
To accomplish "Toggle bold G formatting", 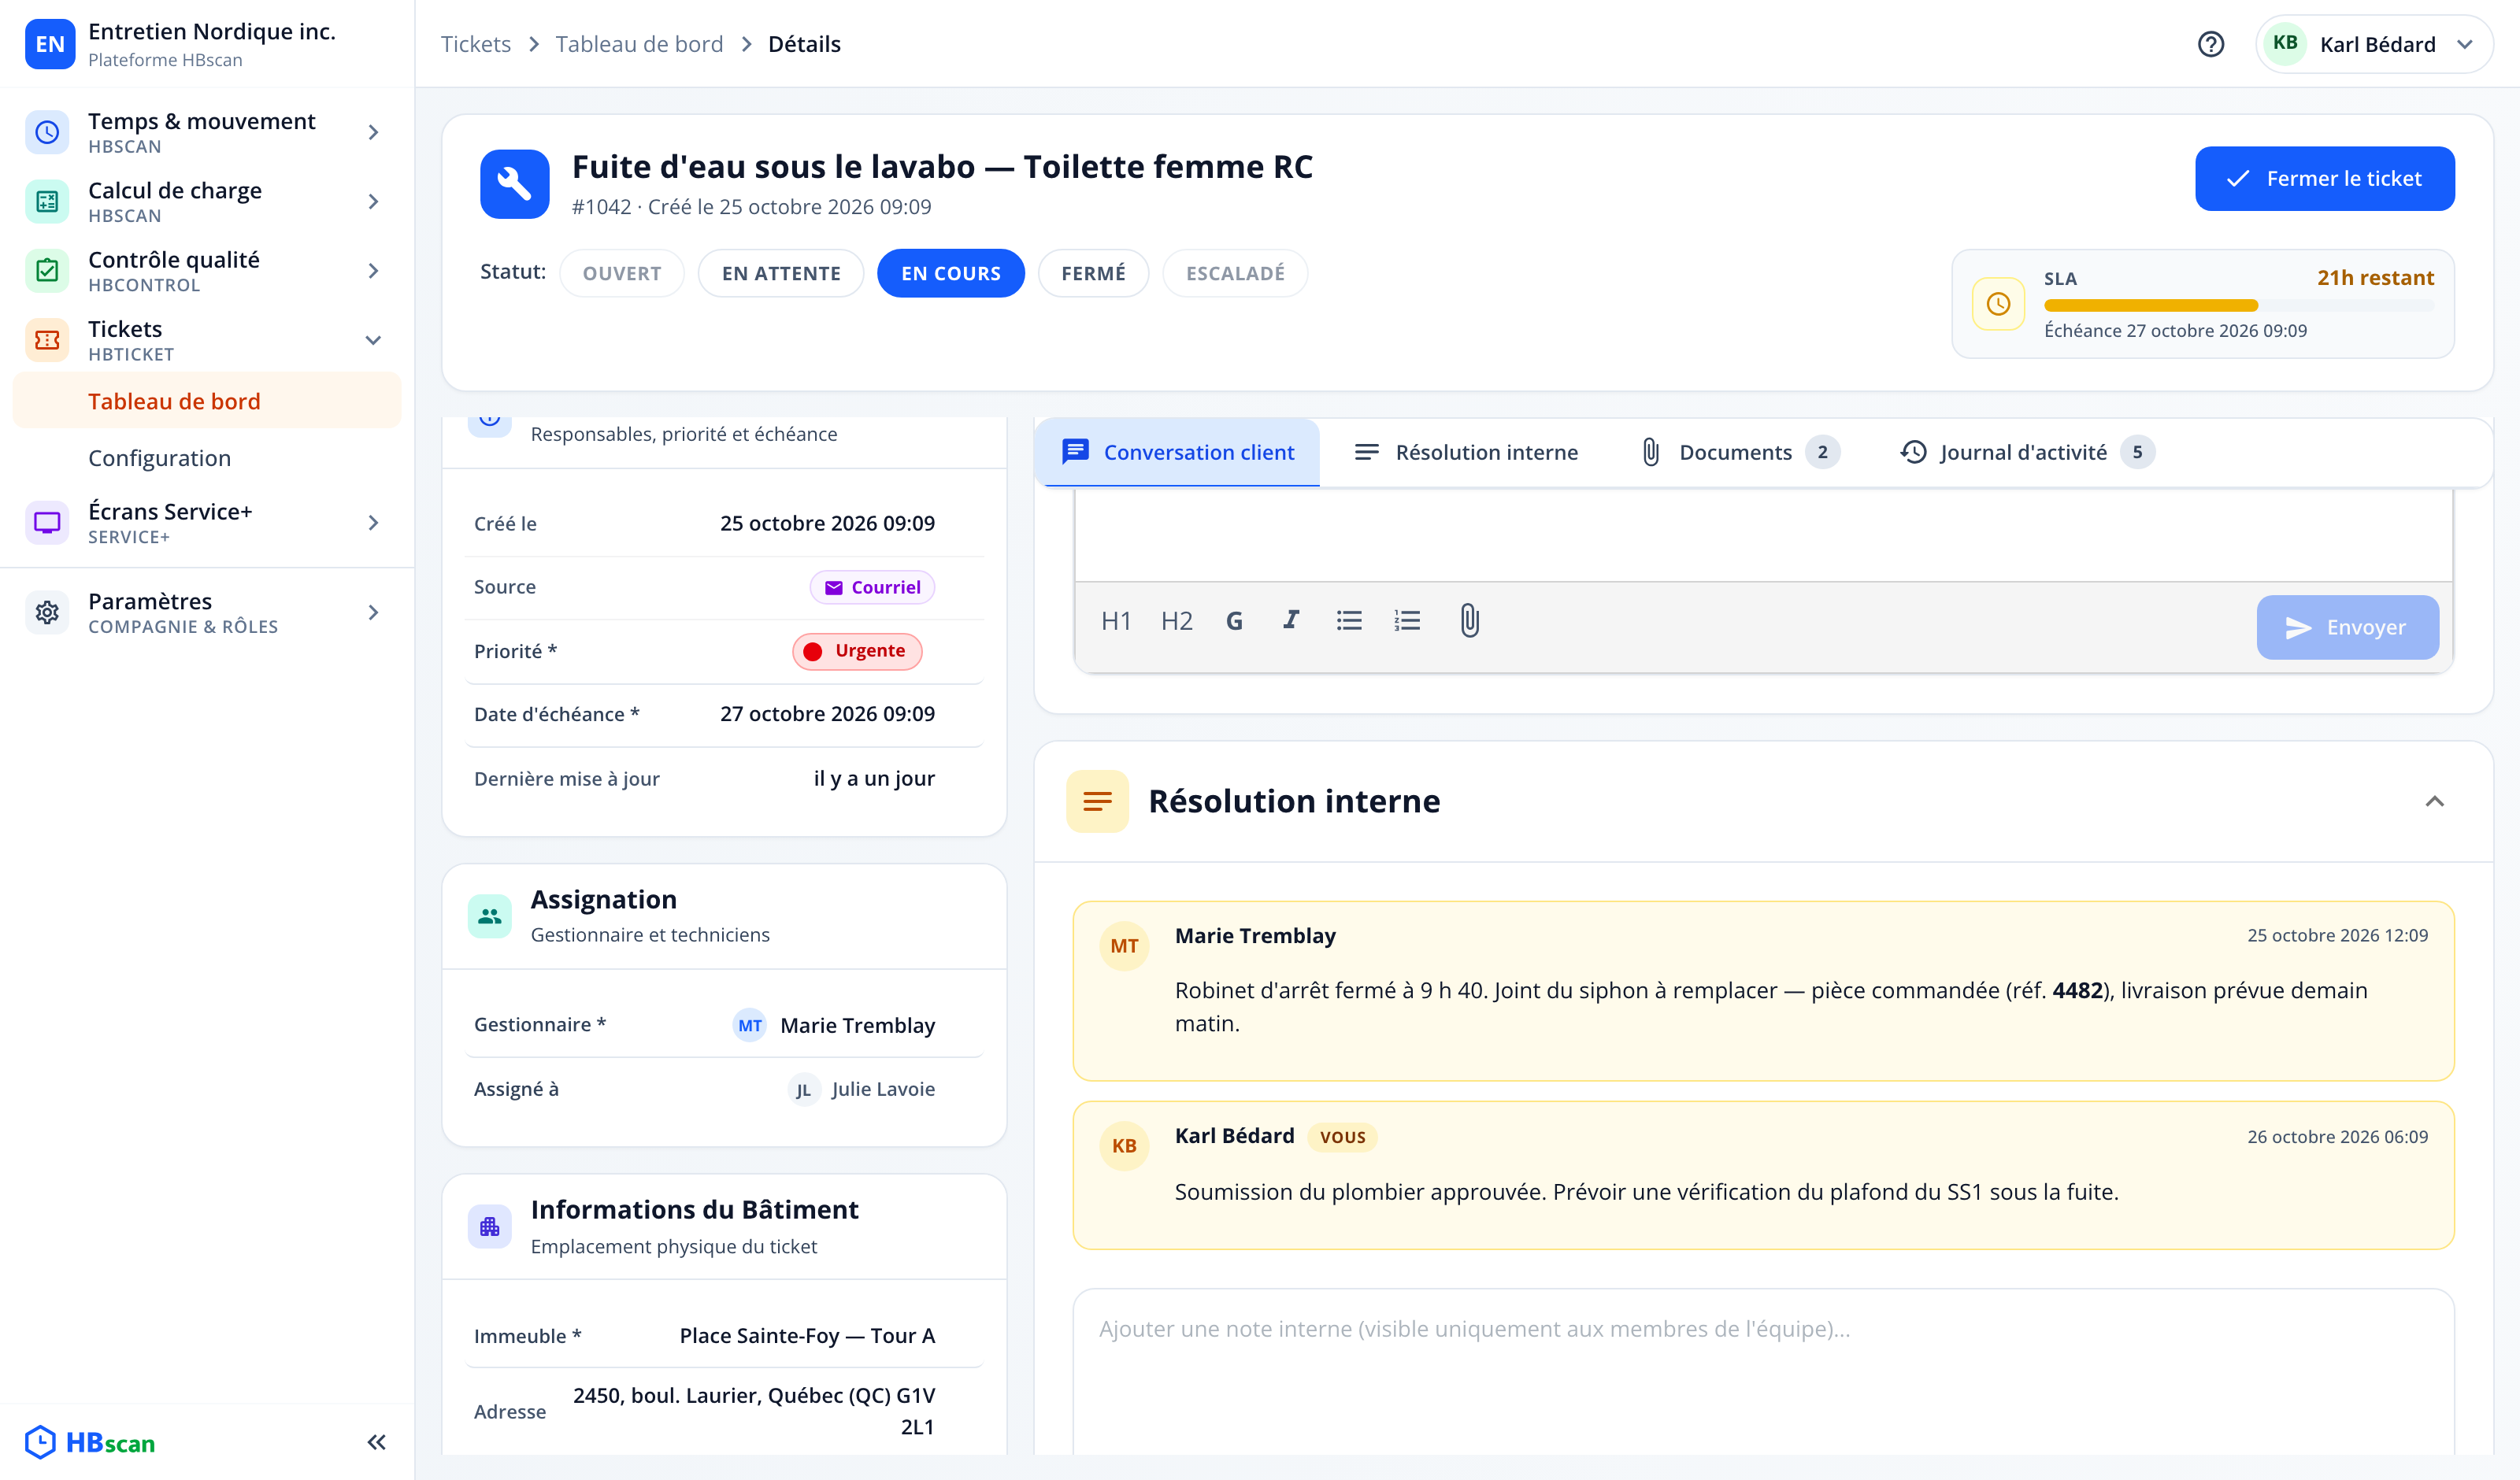I will 1234,621.
